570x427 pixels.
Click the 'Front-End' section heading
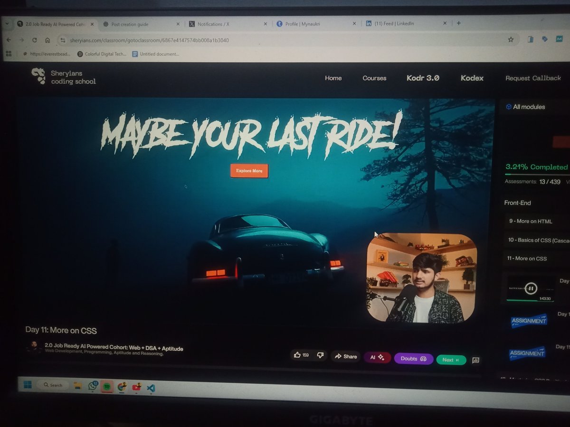517,203
